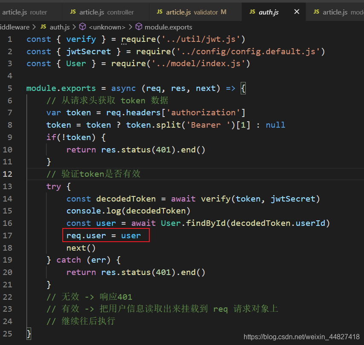Open the article.js controller tab
The image size is (364, 345).
click(105, 12)
